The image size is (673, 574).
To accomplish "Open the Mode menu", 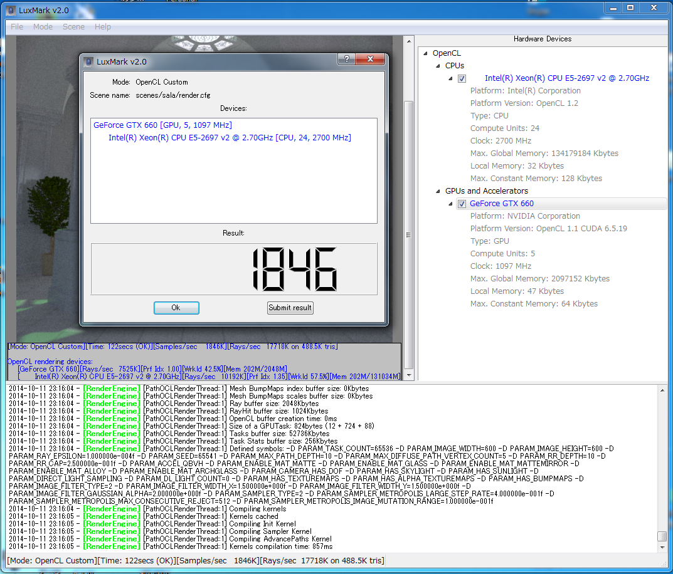I will click(x=43, y=27).
